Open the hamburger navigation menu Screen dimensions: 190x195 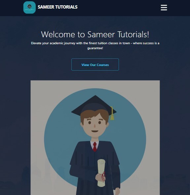pos(164,8)
